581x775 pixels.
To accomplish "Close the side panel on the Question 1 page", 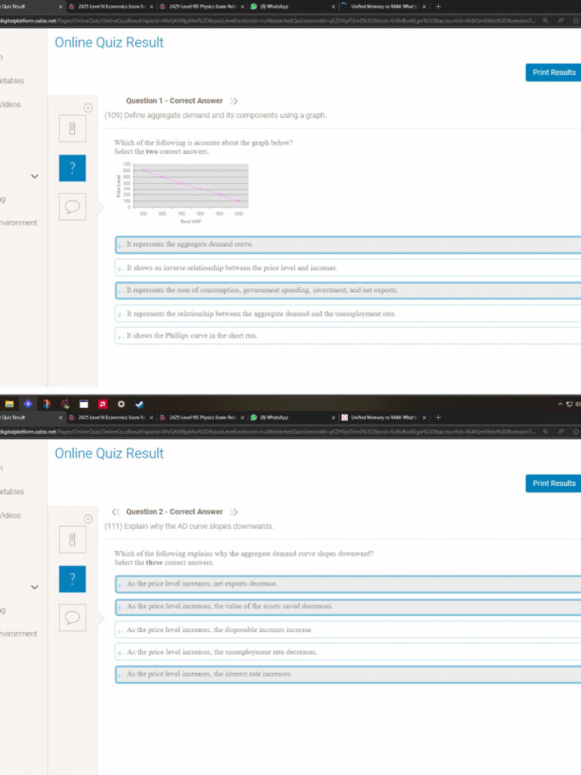I will coord(88,107).
